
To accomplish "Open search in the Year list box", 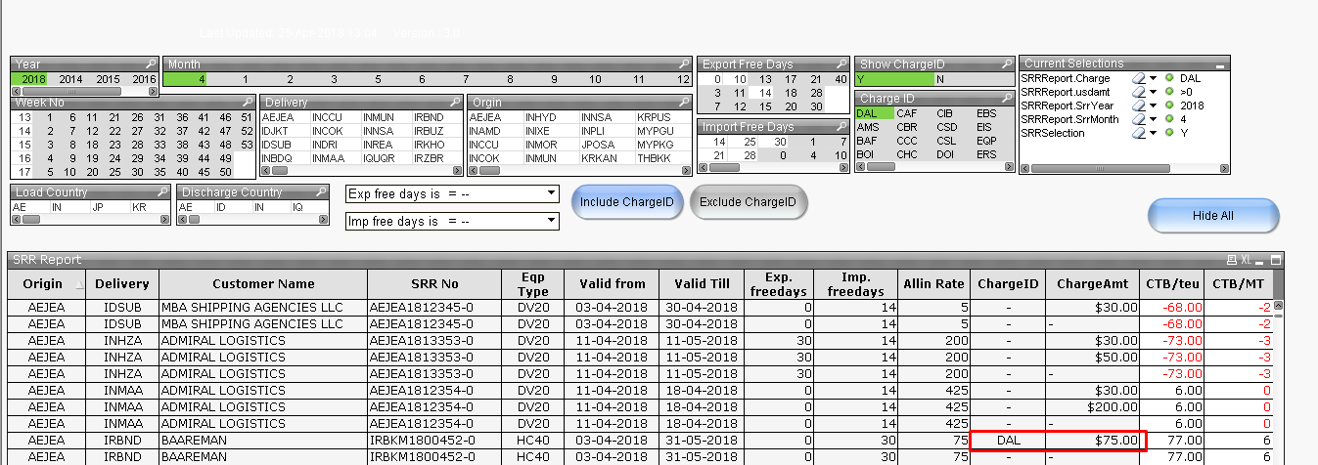I will click(x=151, y=64).
